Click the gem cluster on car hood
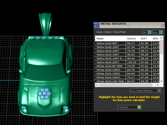This screenshot has width=167, height=125. click(44, 94)
